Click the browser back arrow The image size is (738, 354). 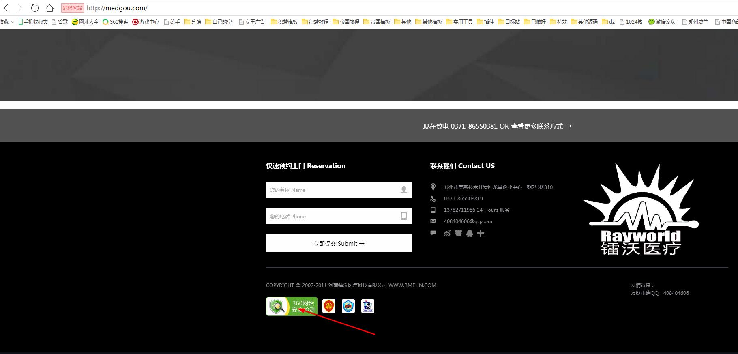tap(6, 8)
